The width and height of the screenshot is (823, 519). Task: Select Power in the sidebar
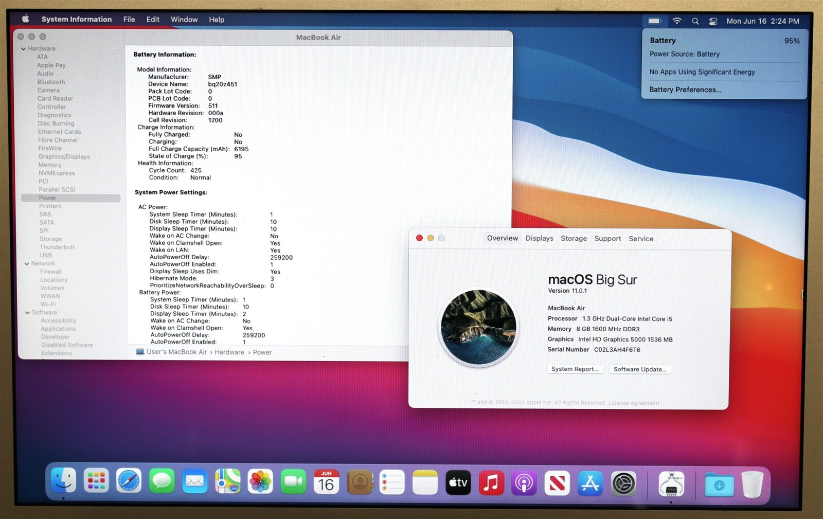tap(71, 198)
